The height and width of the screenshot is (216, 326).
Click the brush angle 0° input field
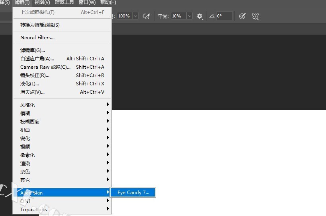pos(224,16)
